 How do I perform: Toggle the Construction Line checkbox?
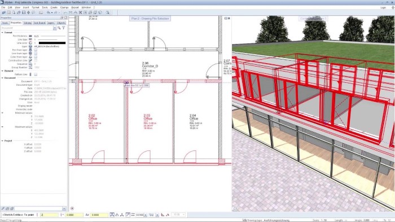click(36, 61)
